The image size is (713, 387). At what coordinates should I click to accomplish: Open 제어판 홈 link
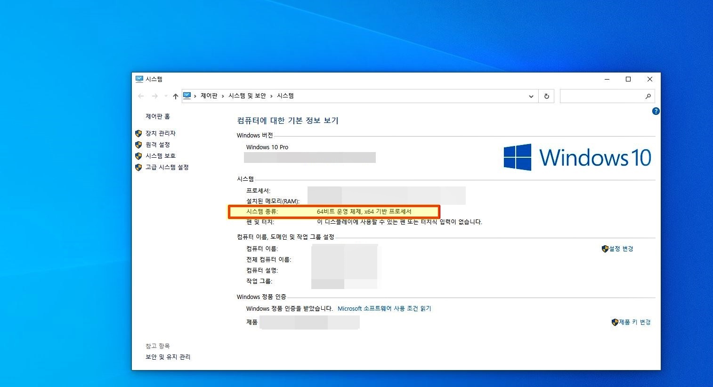(x=158, y=116)
